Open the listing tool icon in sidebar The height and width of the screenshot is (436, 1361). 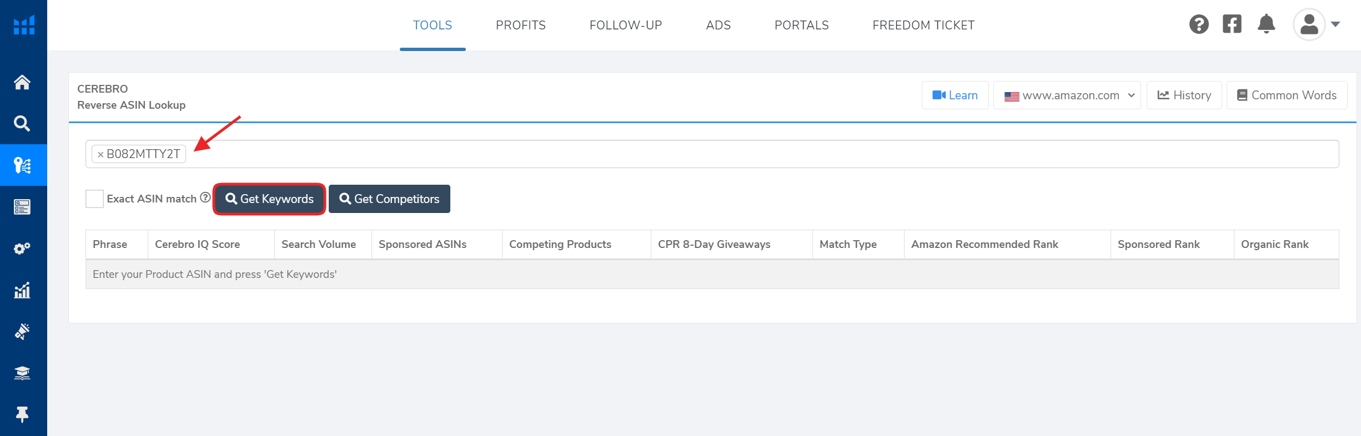(22, 207)
